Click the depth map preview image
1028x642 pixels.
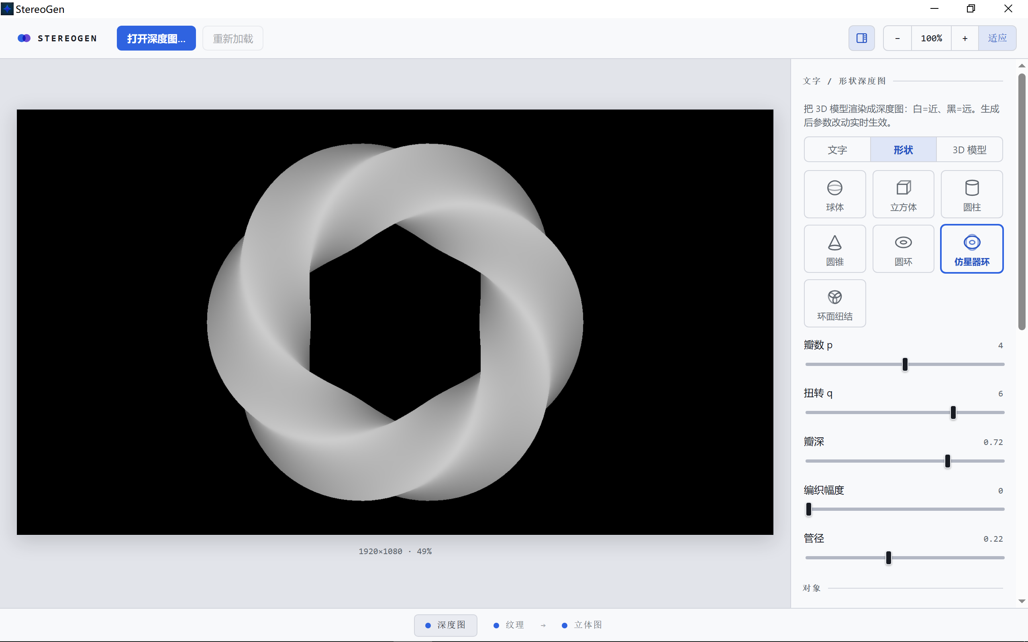tap(395, 322)
